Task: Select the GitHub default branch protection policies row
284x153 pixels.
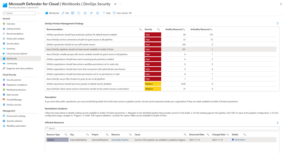Action: pyautogui.click(x=161, y=35)
